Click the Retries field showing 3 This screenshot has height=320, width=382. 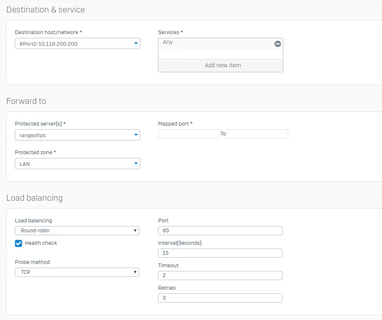point(220,298)
